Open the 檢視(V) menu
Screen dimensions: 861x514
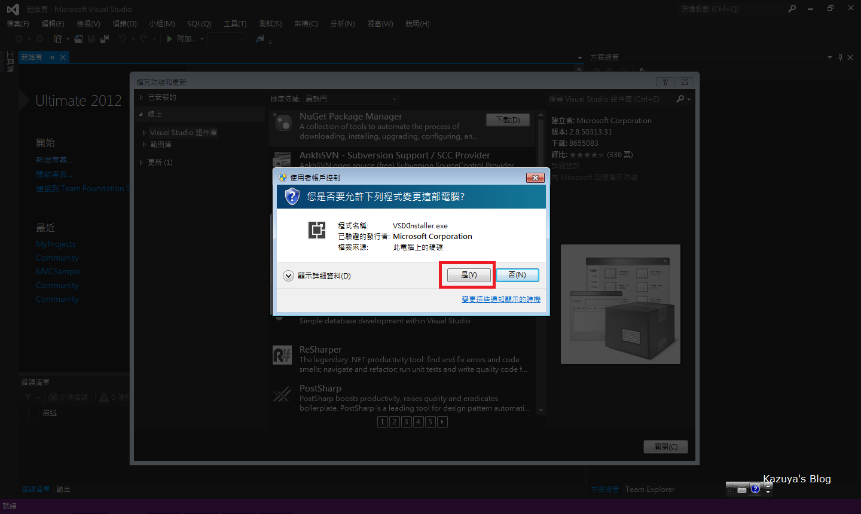point(88,24)
